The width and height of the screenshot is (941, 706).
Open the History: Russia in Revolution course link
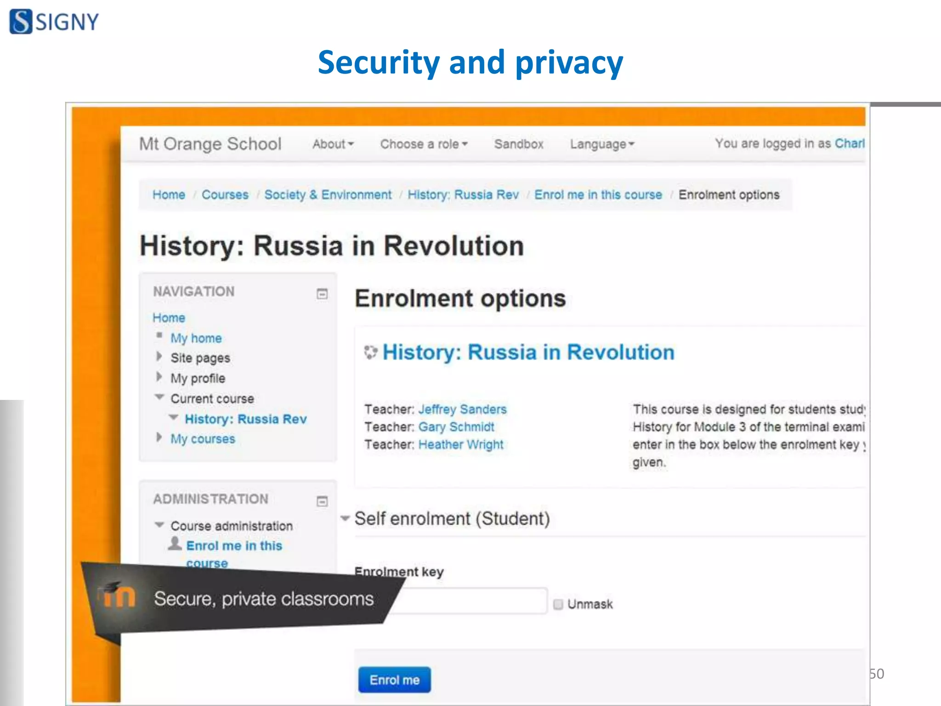pos(528,353)
